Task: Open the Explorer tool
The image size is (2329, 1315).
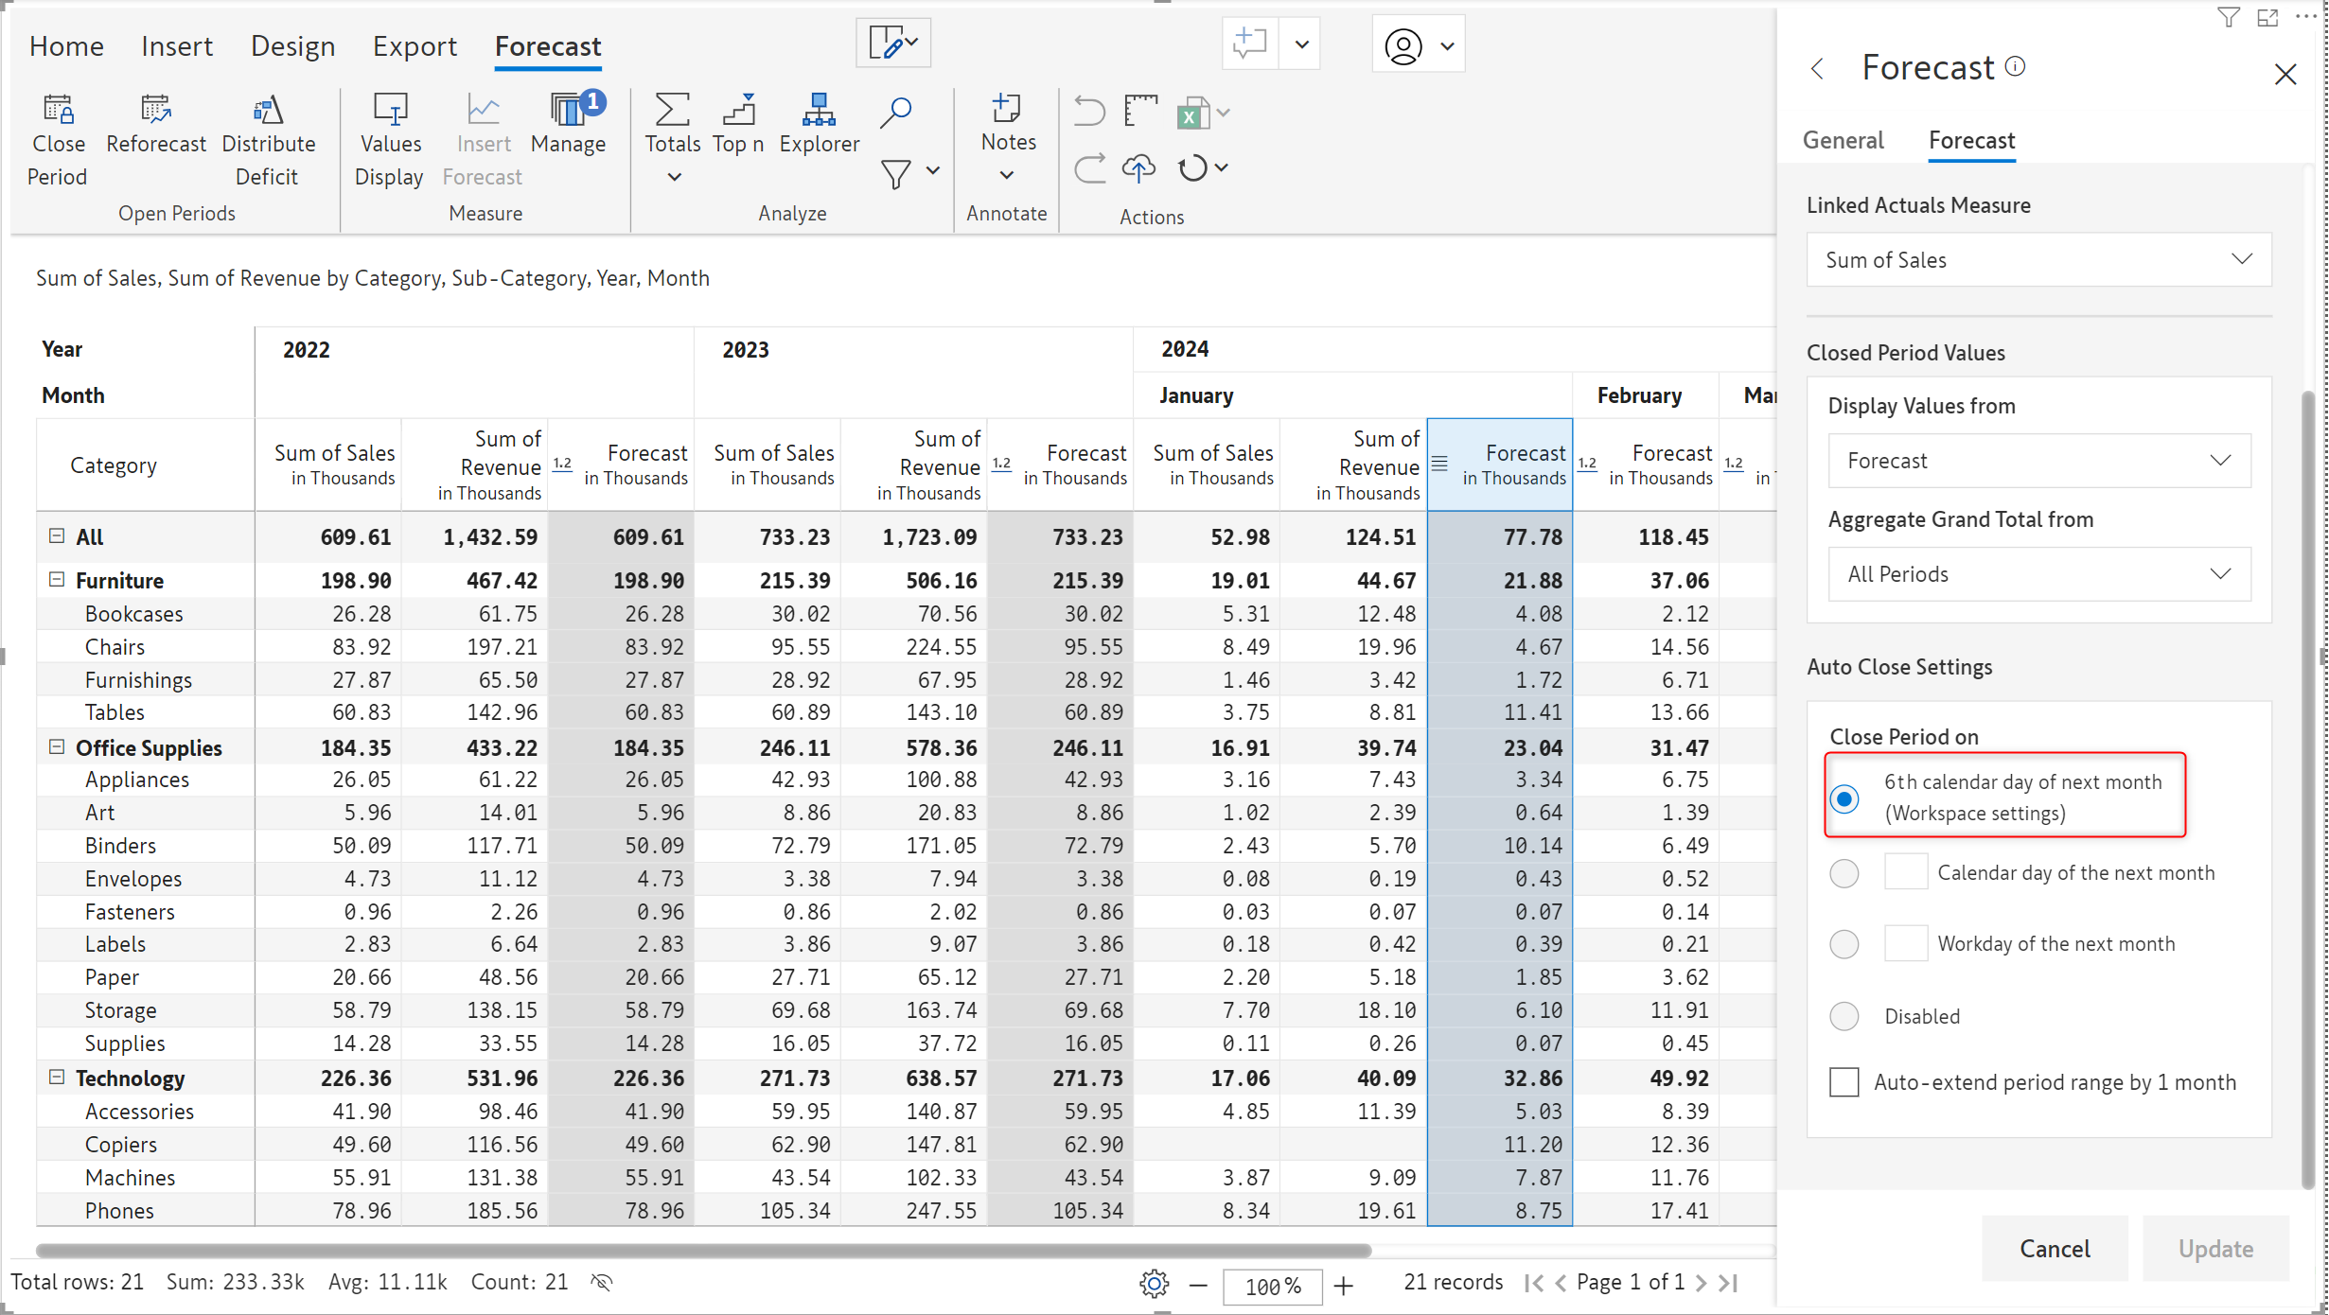Action: (819, 112)
